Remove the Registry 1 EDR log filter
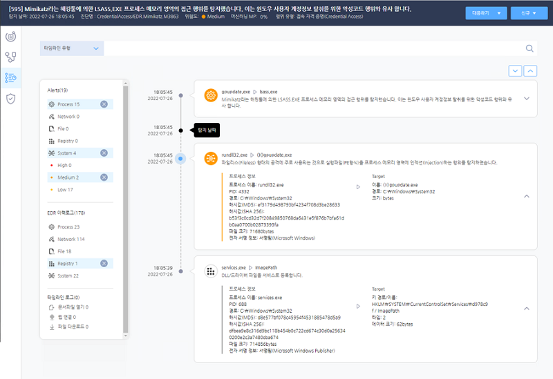The image size is (553, 379). point(104,264)
